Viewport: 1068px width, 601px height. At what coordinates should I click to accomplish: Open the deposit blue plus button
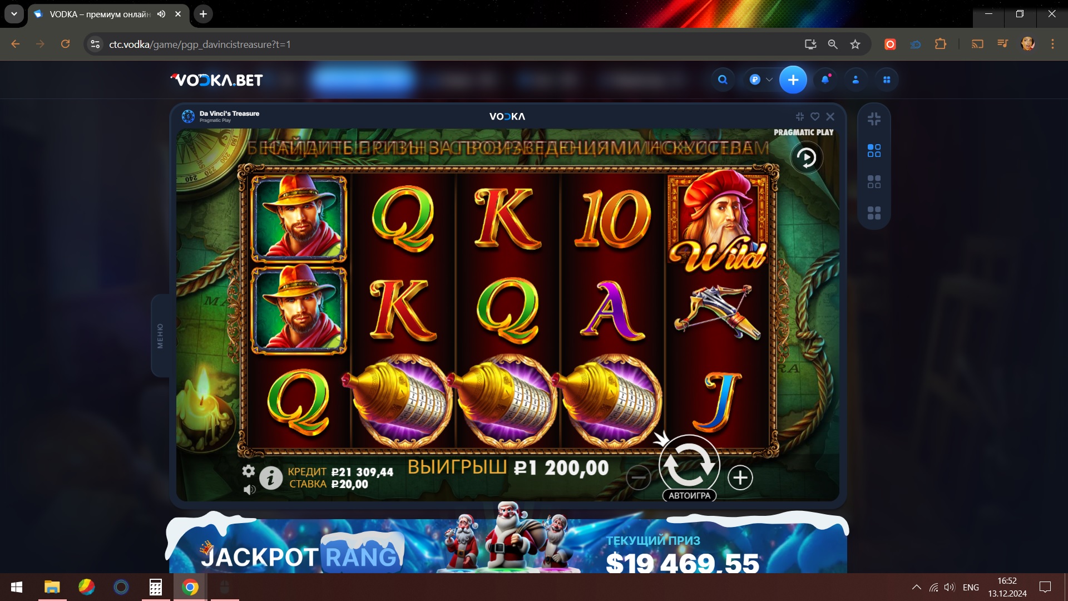[793, 80]
